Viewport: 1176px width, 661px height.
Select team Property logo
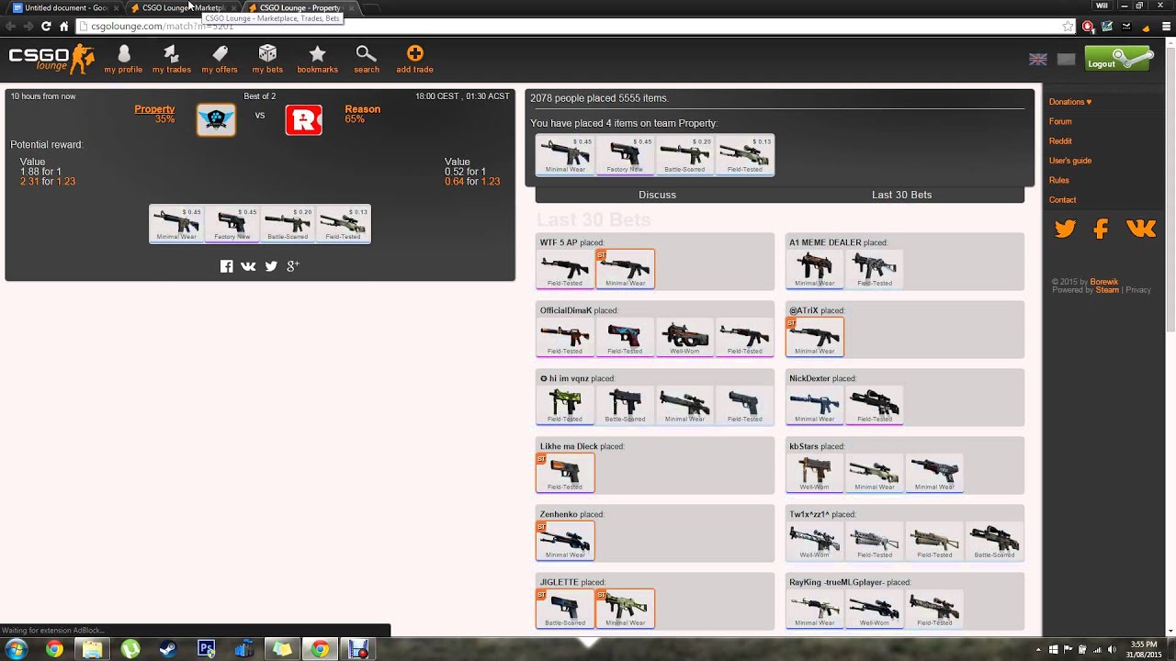coord(216,119)
